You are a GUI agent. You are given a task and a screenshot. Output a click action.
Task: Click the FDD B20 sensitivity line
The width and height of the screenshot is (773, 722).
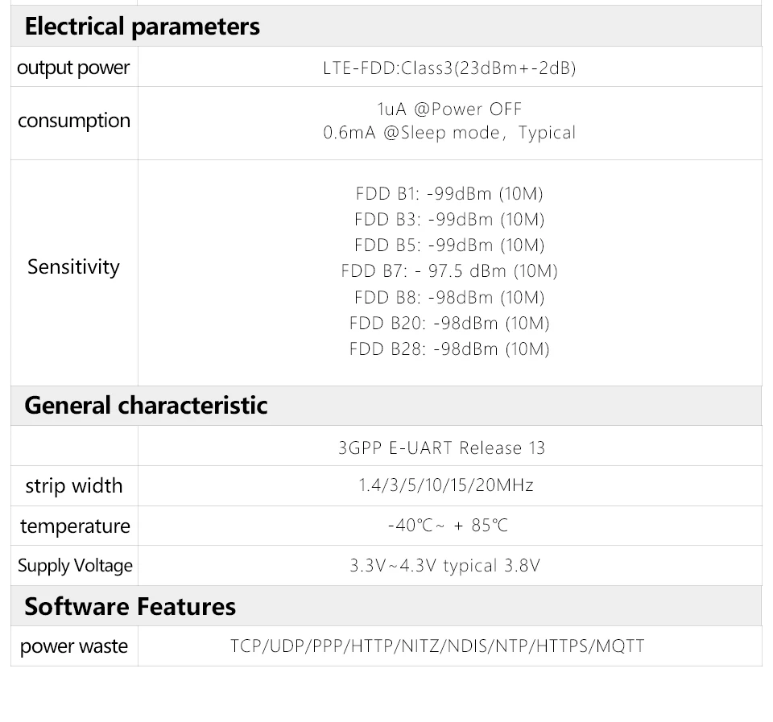(449, 324)
